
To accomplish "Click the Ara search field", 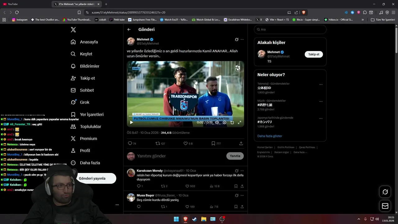I will point(290,29).
